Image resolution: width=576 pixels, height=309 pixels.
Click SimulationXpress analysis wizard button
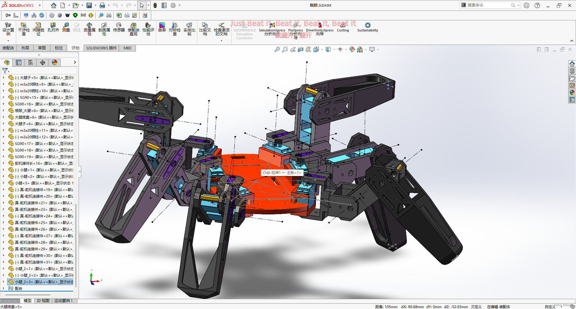272,29
